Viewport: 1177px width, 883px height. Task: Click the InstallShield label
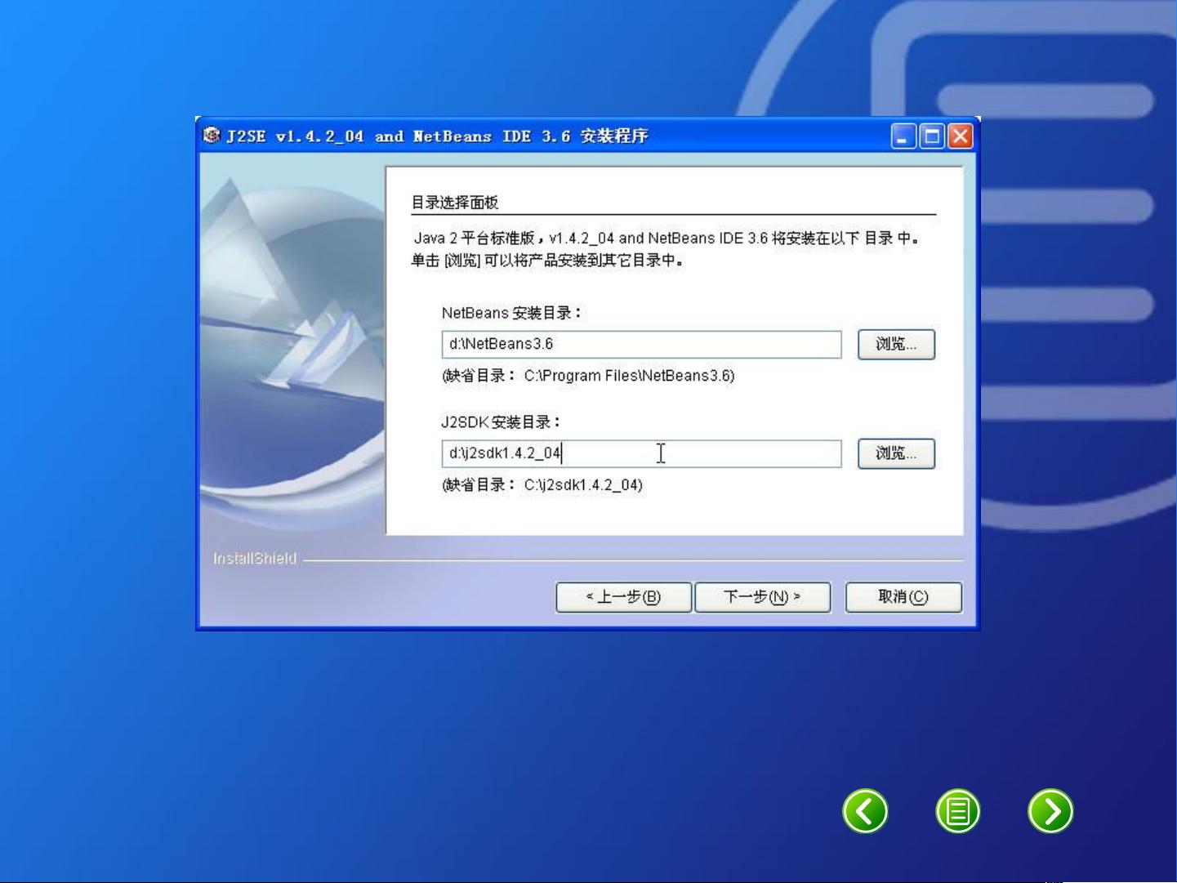255,559
